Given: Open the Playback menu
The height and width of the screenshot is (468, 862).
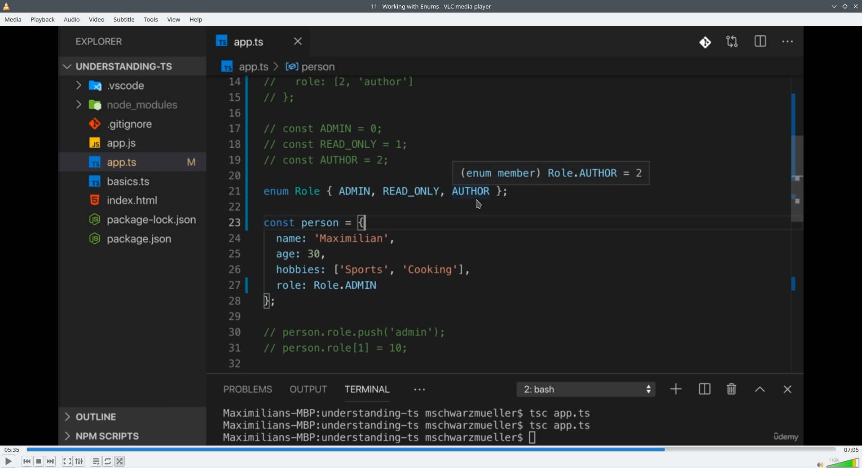Looking at the screenshot, I should point(43,20).
